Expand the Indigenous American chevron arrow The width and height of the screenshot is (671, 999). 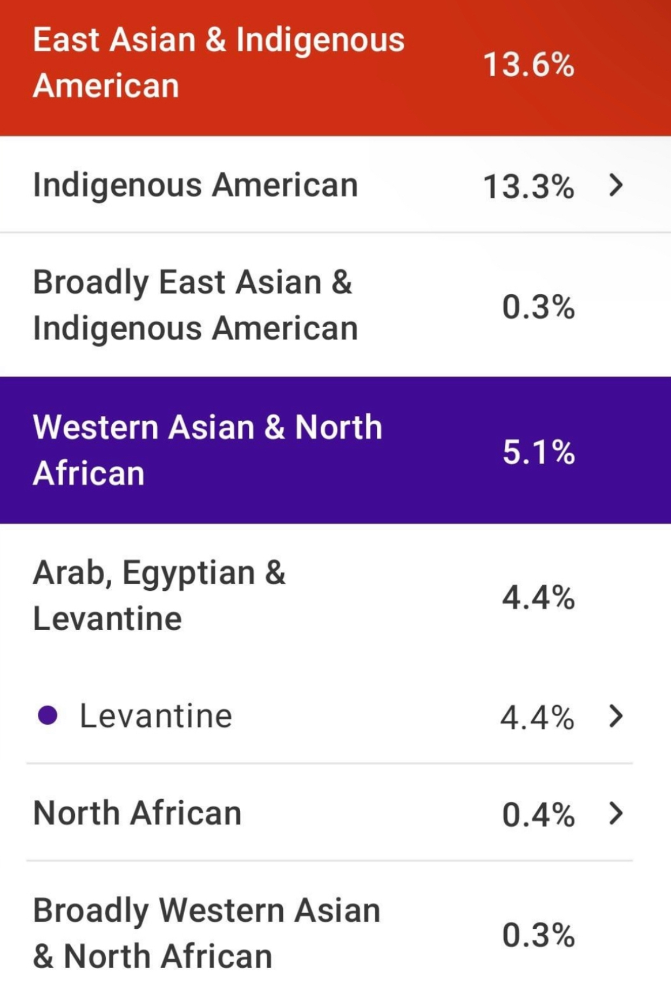616,185
